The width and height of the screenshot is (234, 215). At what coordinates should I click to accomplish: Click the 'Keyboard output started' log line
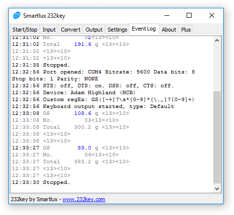(93, 107)
